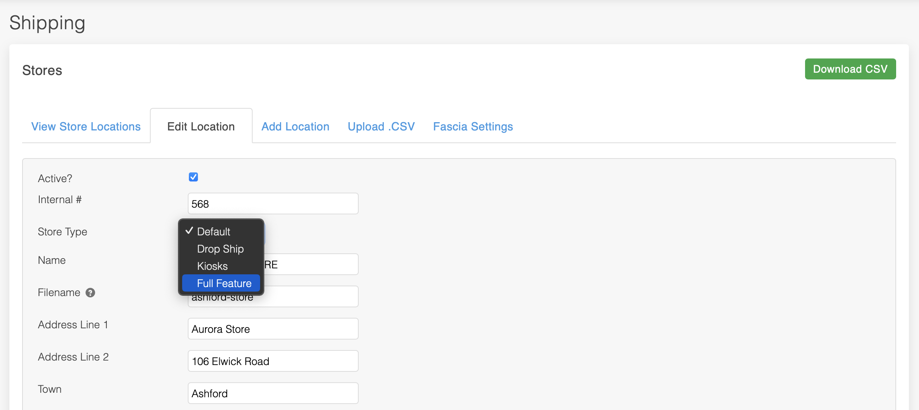Select Default in Store Type dropdown
Screen dimensions: 919x410
coord(213,232)
